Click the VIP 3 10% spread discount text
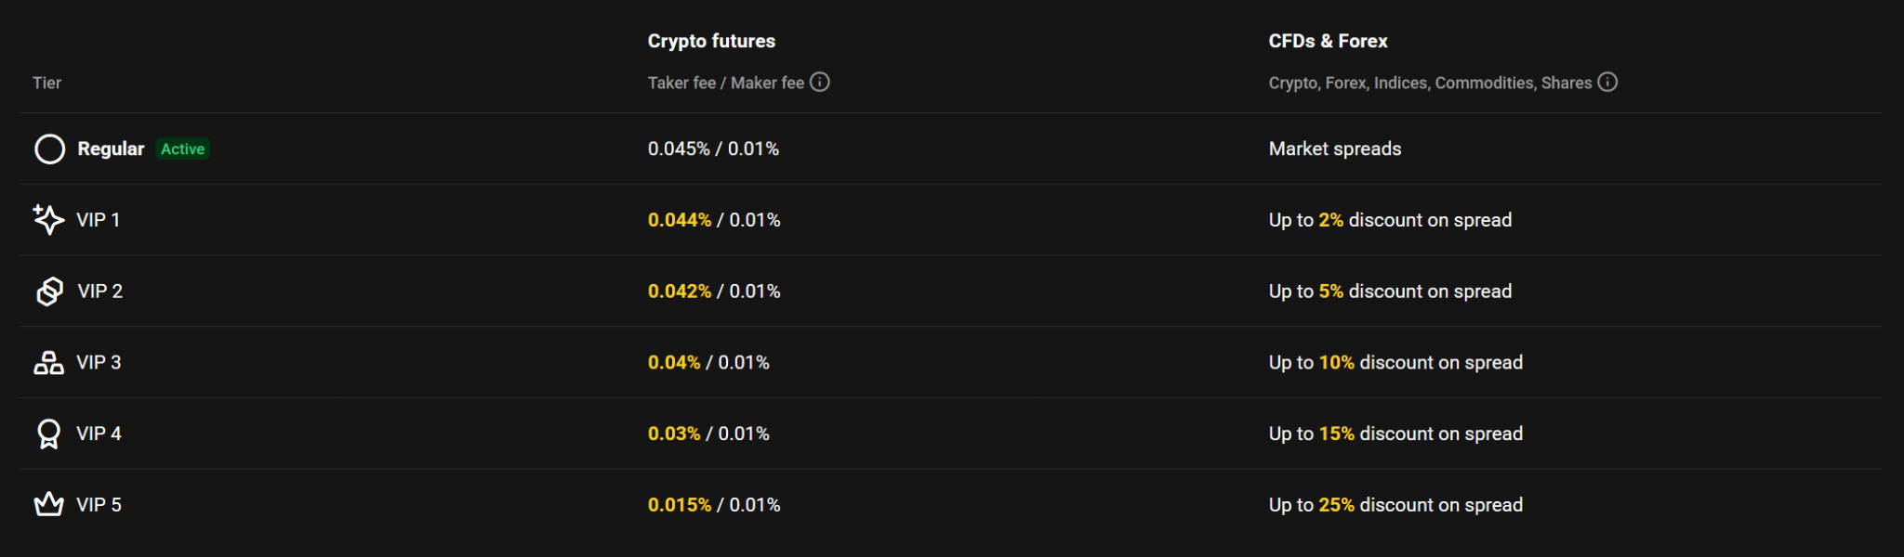The image size is (1904, 557). coord(1395,363)
